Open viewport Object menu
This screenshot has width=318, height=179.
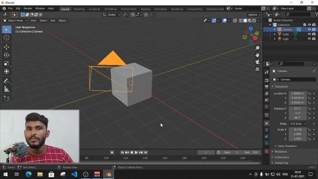point(62,20)
